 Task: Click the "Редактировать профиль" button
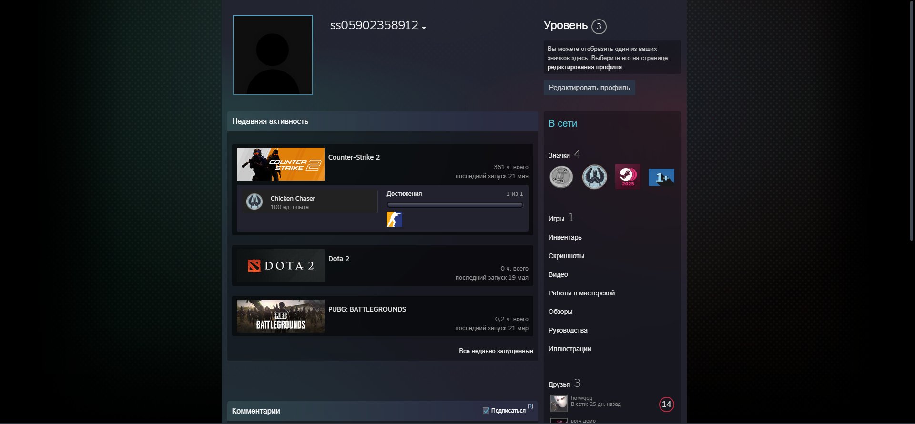589,88
